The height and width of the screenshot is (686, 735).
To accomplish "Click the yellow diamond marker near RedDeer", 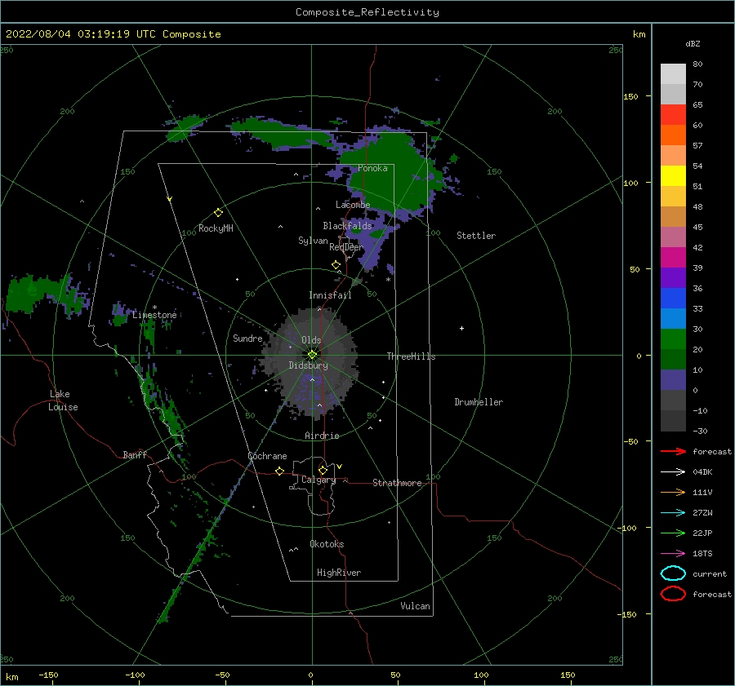I will coord(336,265).
